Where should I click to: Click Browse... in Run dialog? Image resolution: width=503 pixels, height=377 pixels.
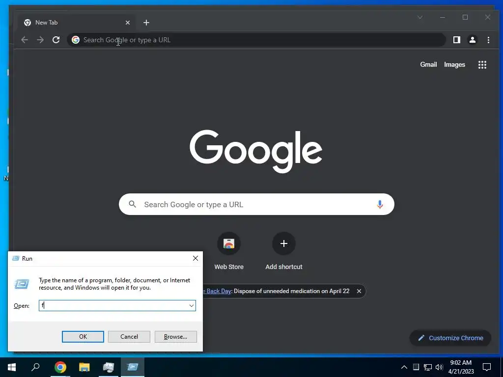click(175, 337)
